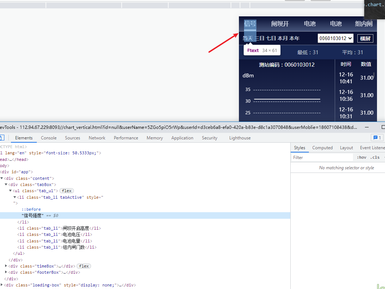Open the Console tab in DevTools

(48, 138)
